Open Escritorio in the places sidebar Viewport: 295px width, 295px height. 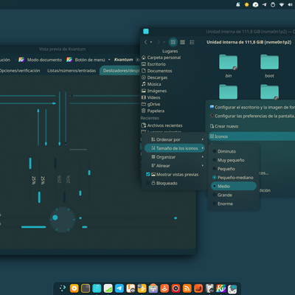153,64
